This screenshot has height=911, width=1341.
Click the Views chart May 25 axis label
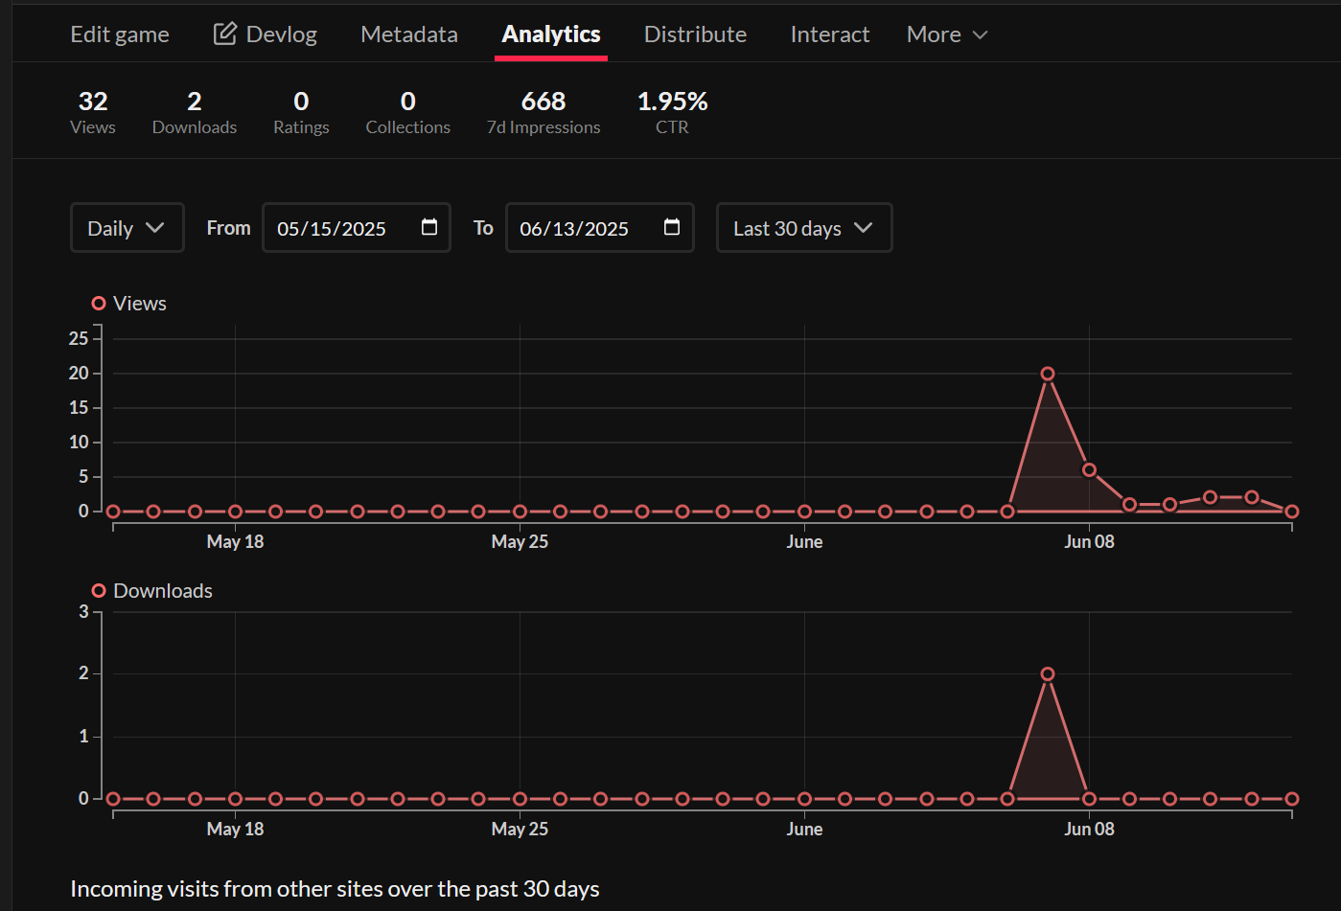(x=520, y=541)
